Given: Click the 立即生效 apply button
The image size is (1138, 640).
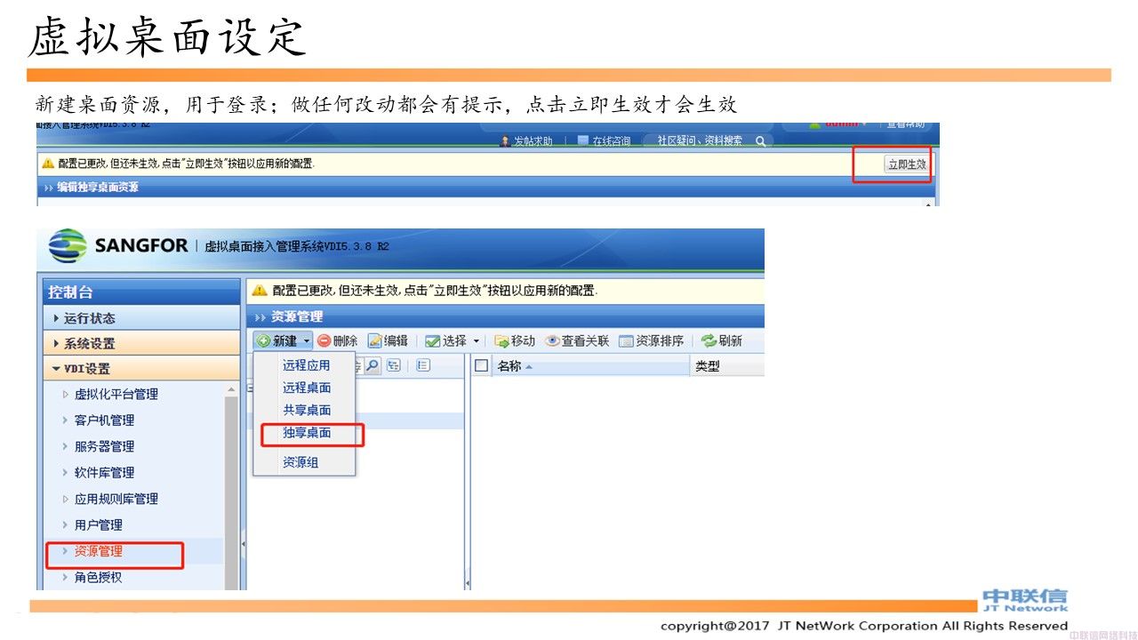Looking at the screenshot, I should pyautogui.click(x=906, y=164).
